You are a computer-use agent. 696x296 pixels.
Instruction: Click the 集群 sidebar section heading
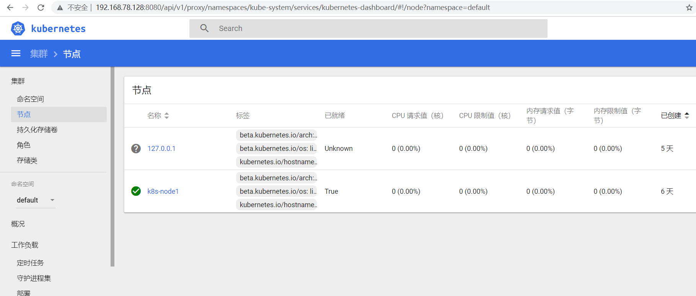18,81
